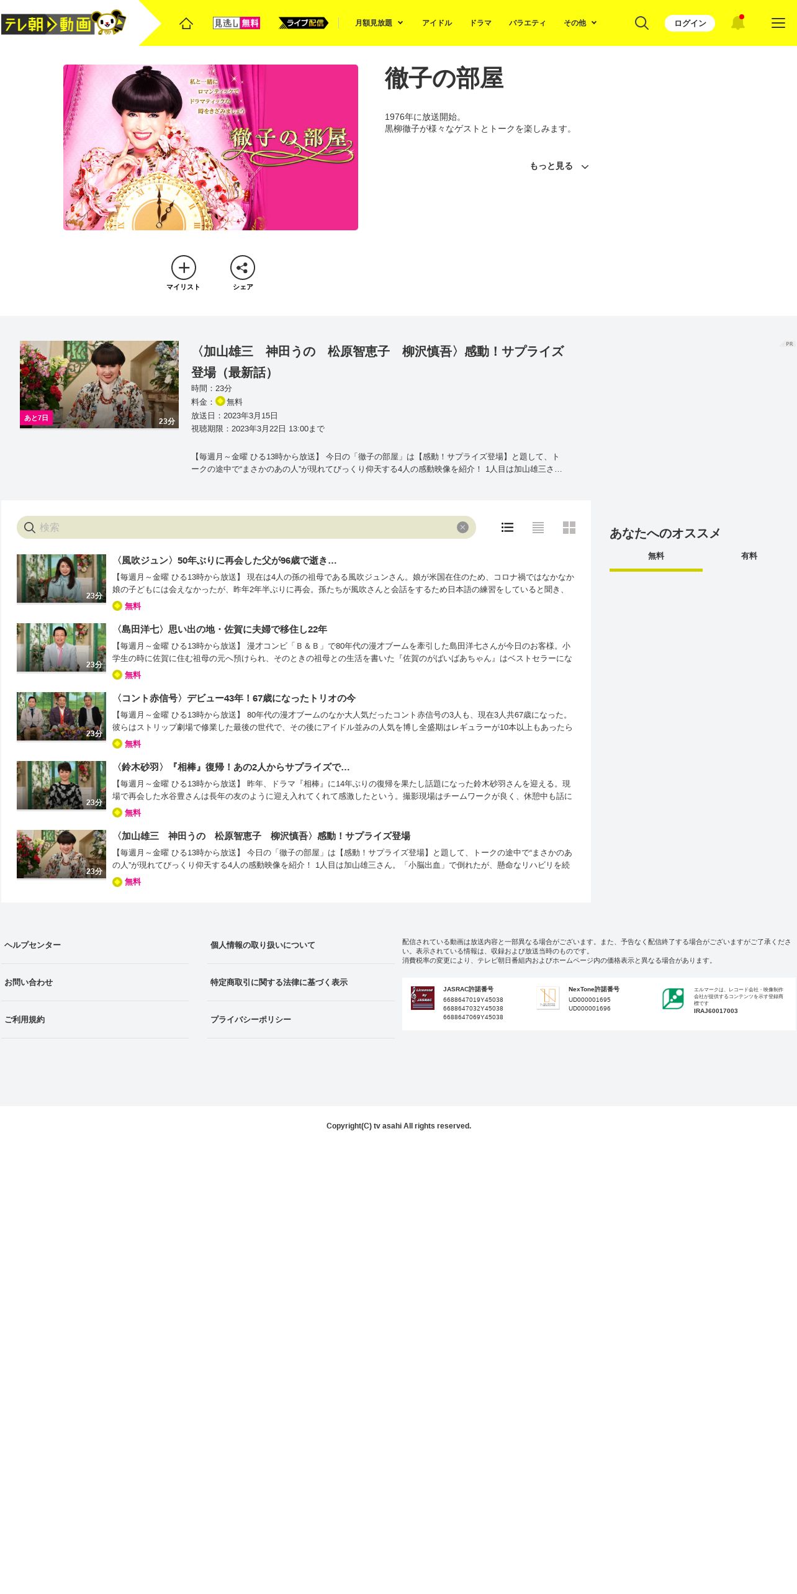Go to the home icon
797x1594 pixels.
coord(186,23)
